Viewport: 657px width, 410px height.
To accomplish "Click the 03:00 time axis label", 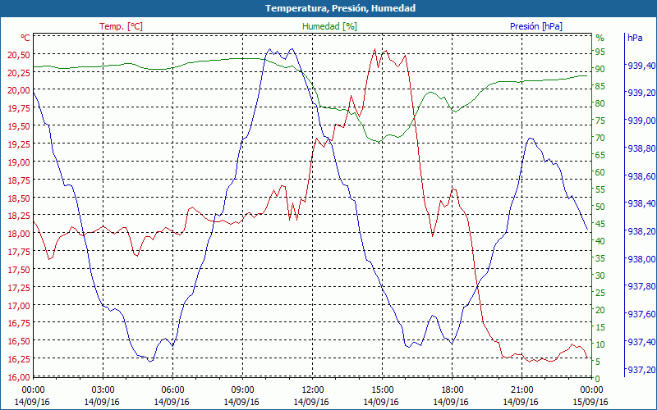I will (103, 390).
